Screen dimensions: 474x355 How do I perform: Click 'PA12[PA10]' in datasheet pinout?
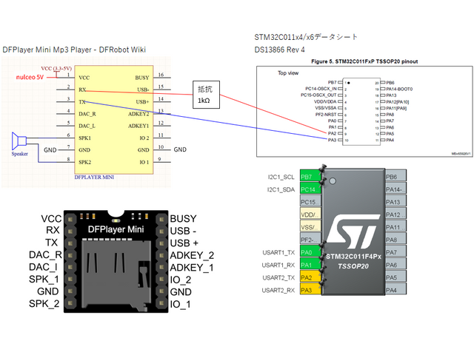tap(398, 102)
